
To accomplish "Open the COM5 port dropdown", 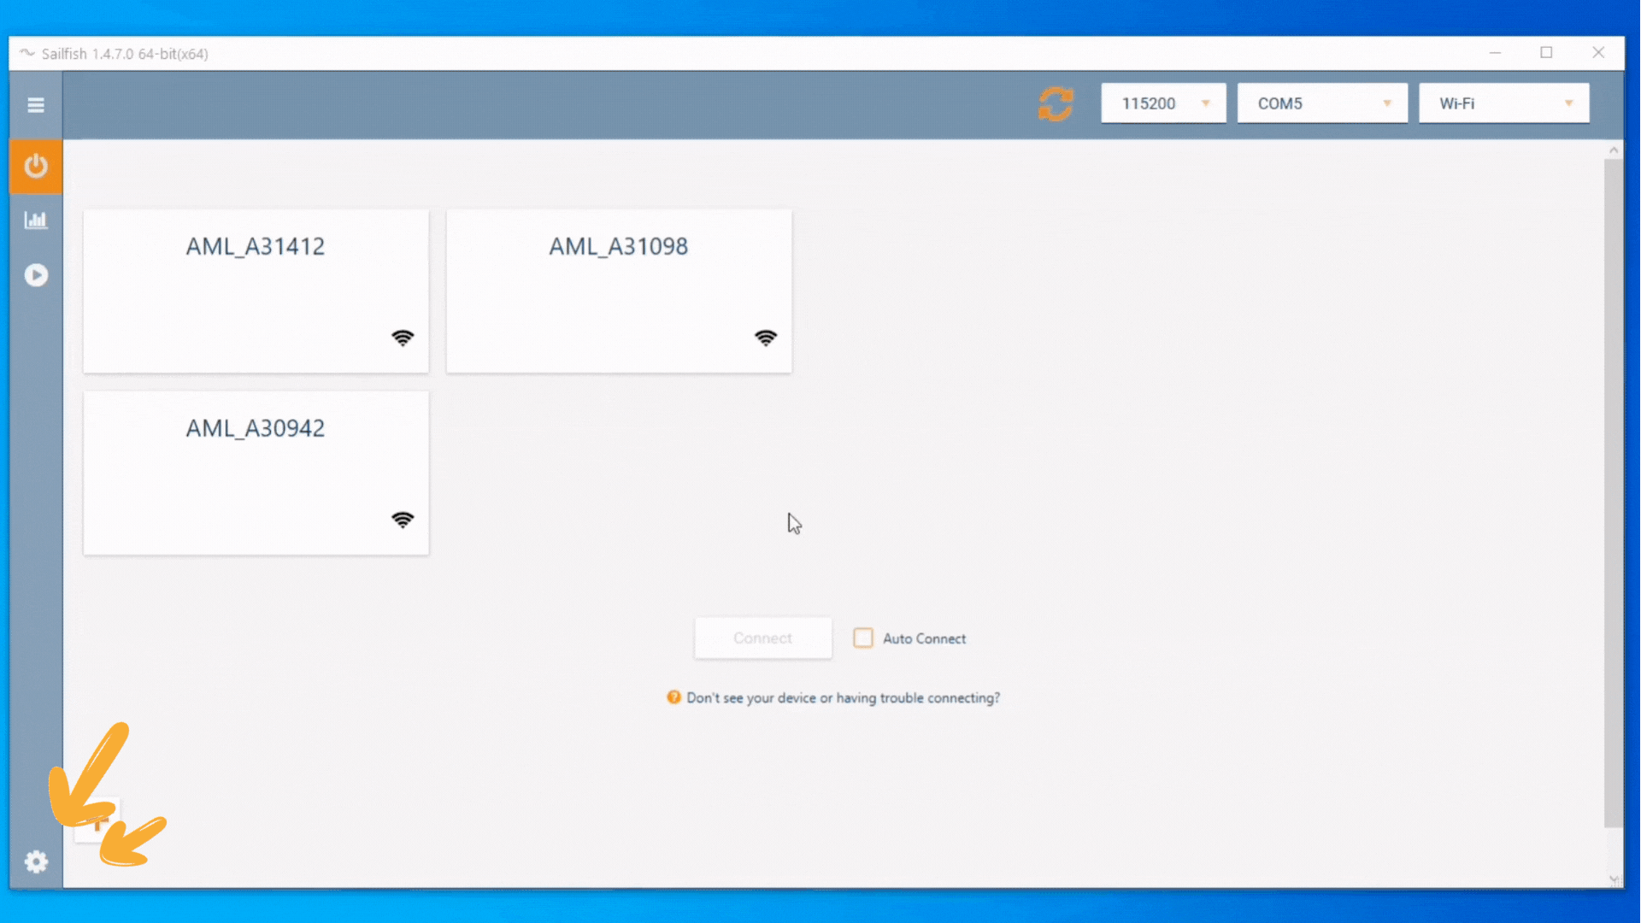I will coord(1322,103).
